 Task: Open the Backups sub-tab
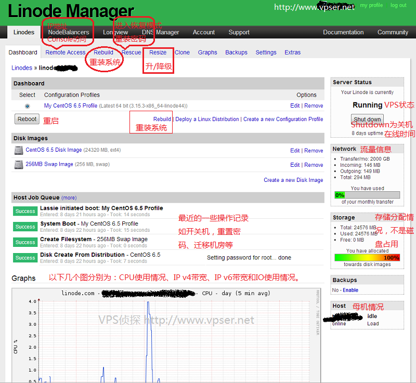[236, 52]
